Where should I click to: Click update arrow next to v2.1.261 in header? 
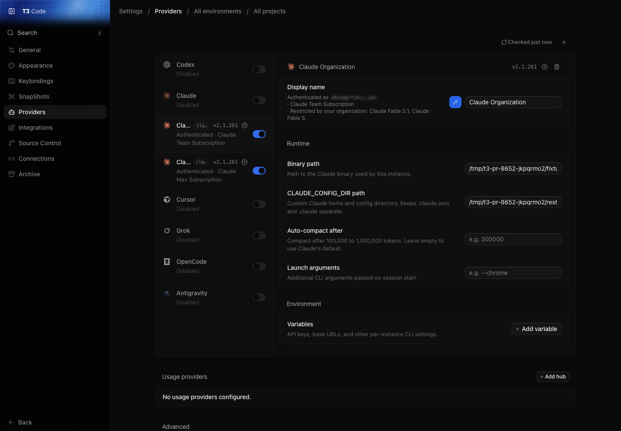545,67
